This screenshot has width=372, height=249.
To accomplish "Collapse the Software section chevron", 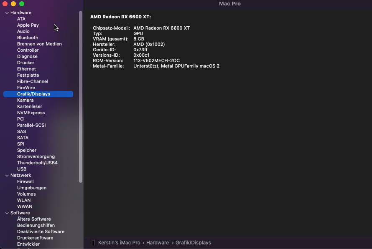I will tap(7, 213).
